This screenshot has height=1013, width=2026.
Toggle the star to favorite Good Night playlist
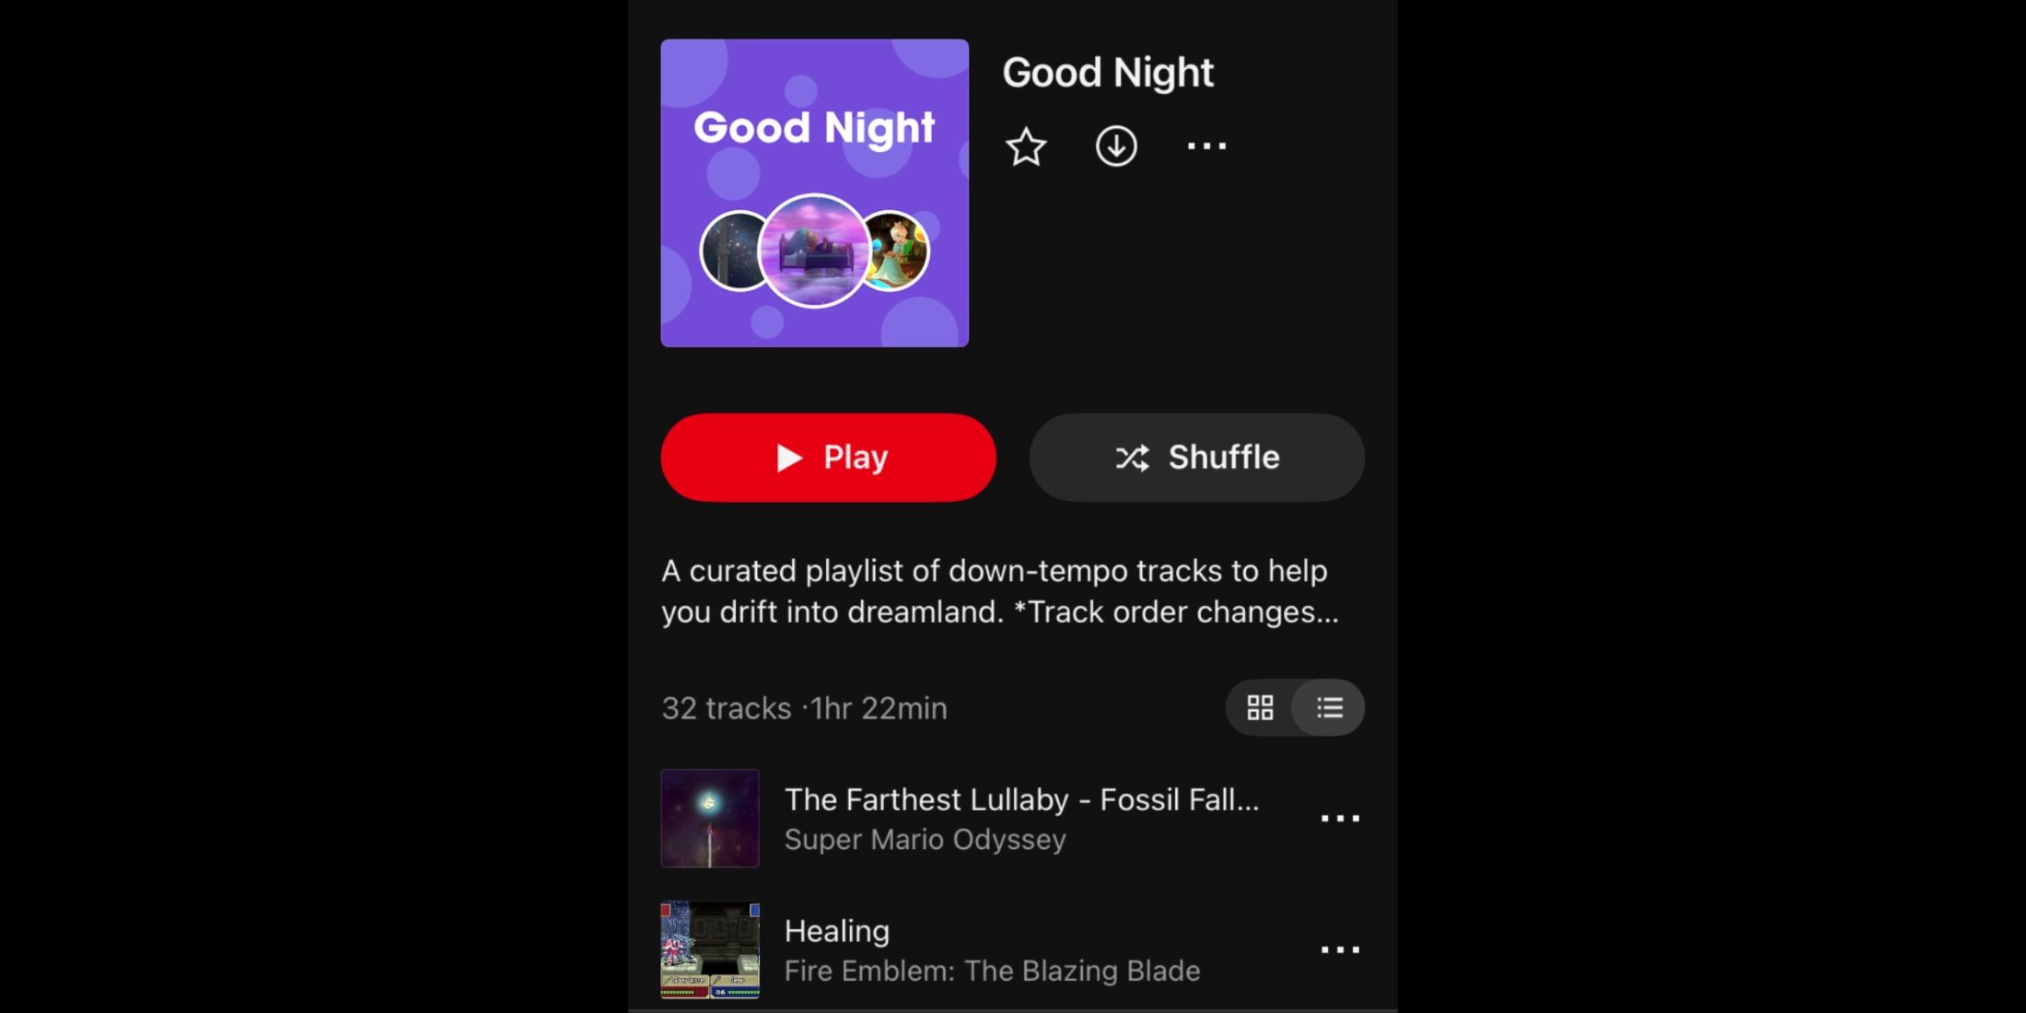(1027, 146)
